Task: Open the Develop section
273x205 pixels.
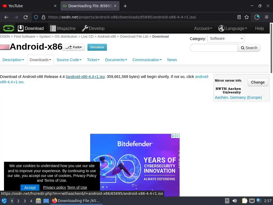Action: click(x=93, y=28)
